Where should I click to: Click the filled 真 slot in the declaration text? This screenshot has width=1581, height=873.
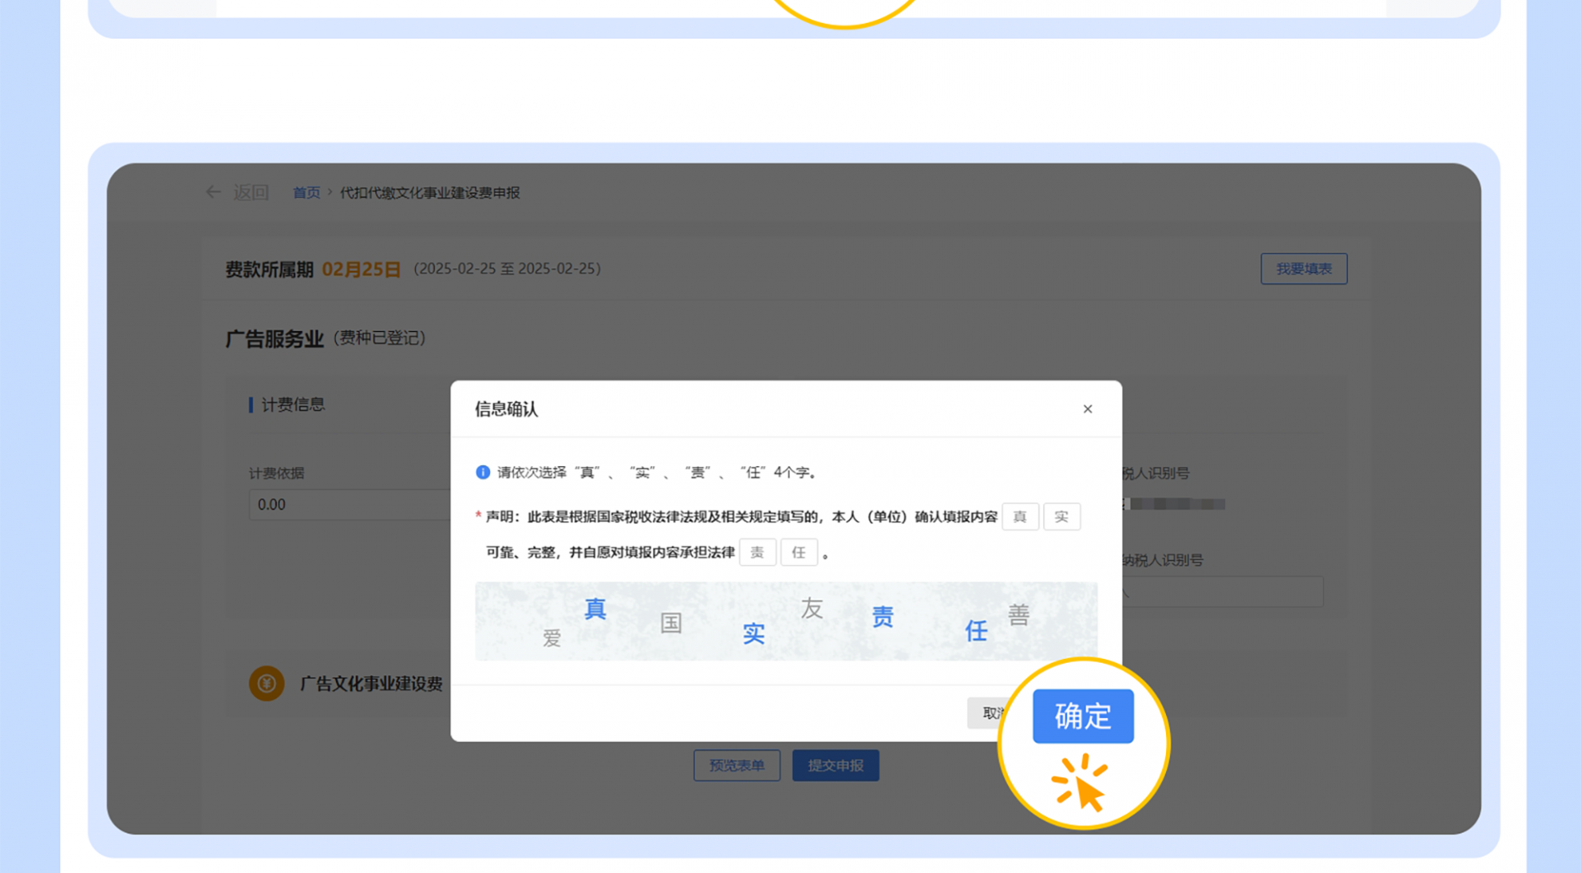(x=1019, y=516)
